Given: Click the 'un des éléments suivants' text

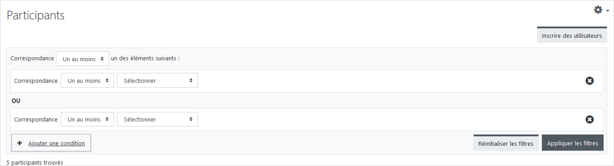Looking at the screenshot, I should pos(145,59).
